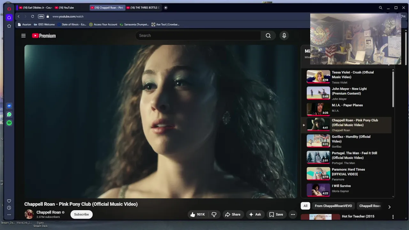Screen dimensions: 409x230
Task: Open Elgato Stream Deck desktop shortcut
Action: point(40,224)
